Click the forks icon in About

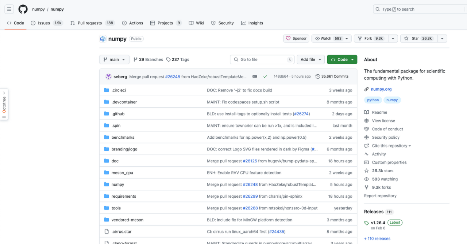tap(367, 188)
